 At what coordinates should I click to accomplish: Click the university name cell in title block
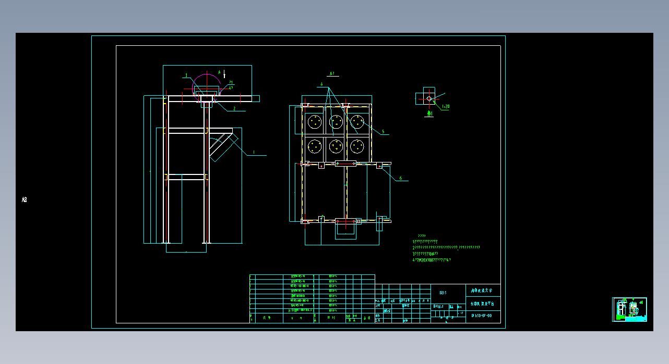click(x=482, y=291)
